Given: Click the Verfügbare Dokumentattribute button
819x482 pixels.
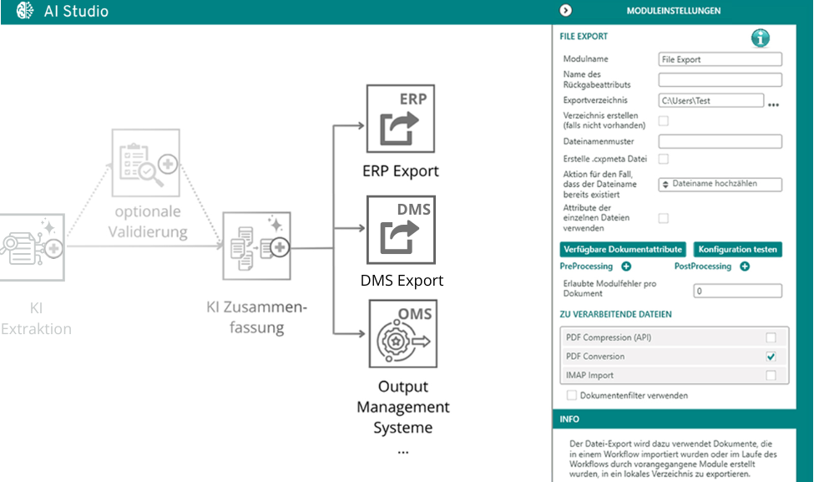Looking at the screenshot, I should point(623,249).
